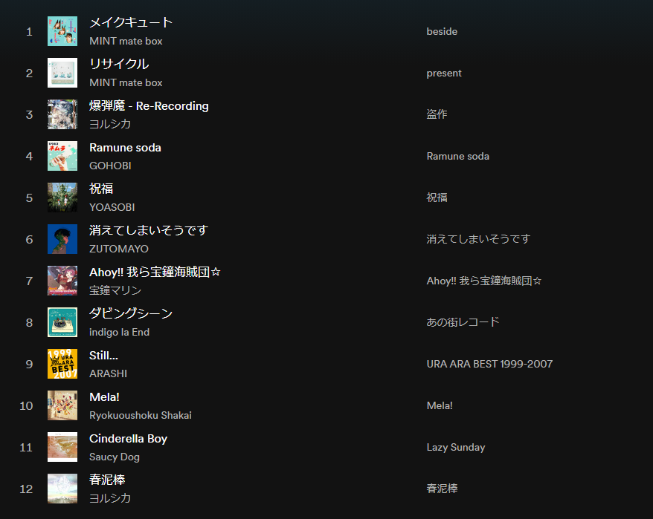The height and width of the screenshot is (519, 653).
Task: Open the YOASOBI artist page
Action: point(112,207)
